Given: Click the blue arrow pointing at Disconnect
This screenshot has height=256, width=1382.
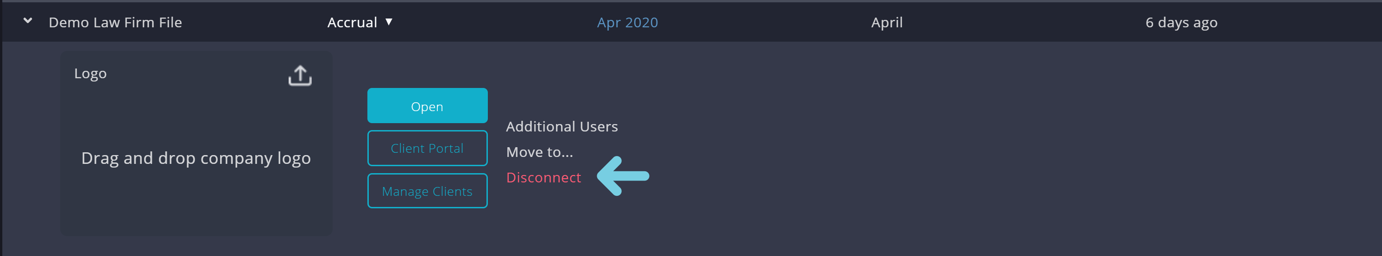Looking at the screenshot, I should coord(623,176).
